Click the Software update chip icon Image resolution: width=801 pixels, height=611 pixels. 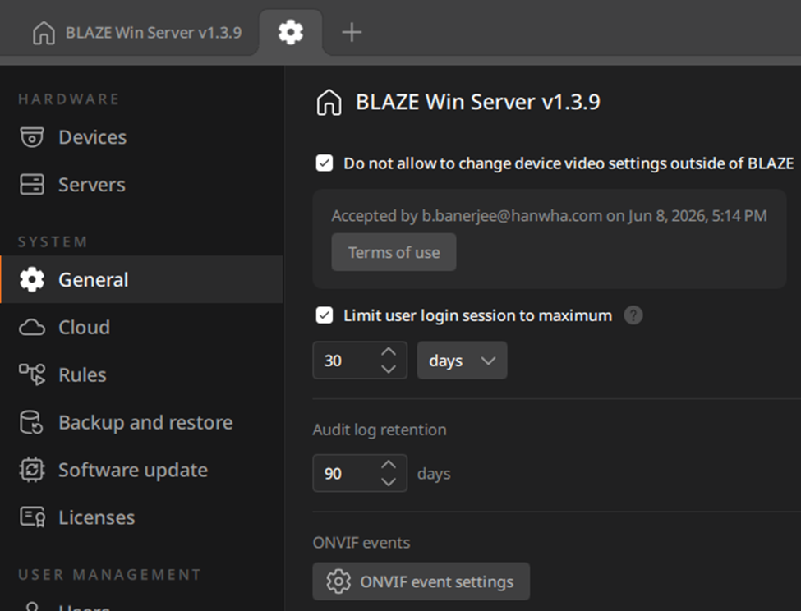point(32,470)
